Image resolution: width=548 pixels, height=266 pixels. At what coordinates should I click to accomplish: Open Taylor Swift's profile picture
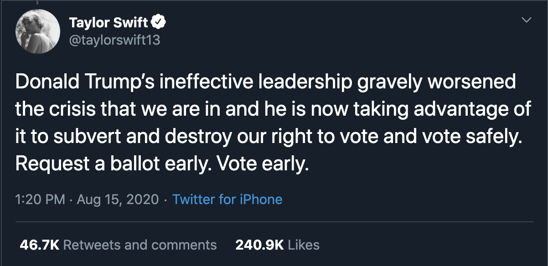[x=37, y=31]
